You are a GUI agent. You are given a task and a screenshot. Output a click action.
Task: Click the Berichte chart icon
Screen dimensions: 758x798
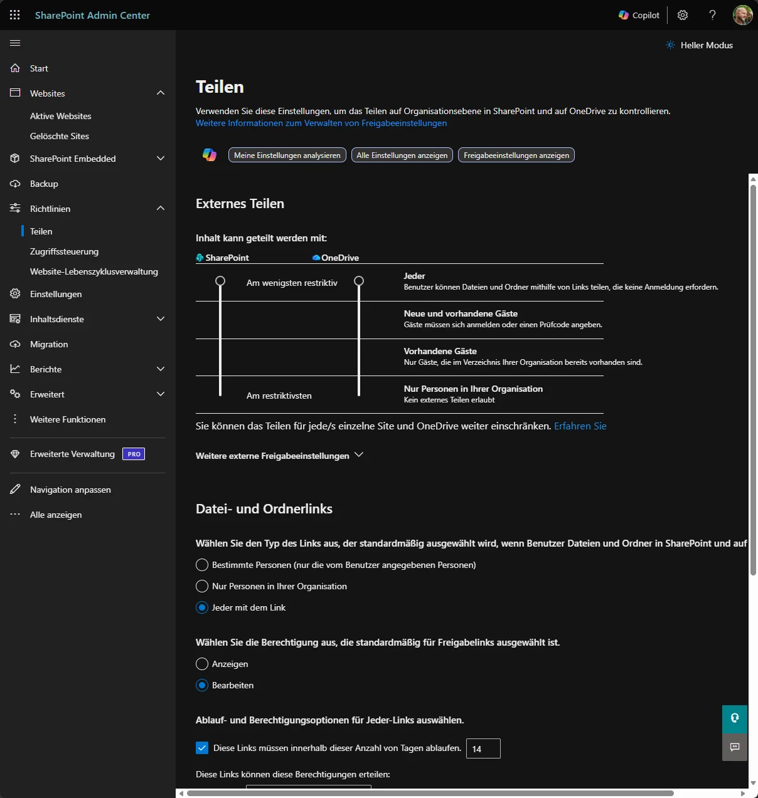15,369
